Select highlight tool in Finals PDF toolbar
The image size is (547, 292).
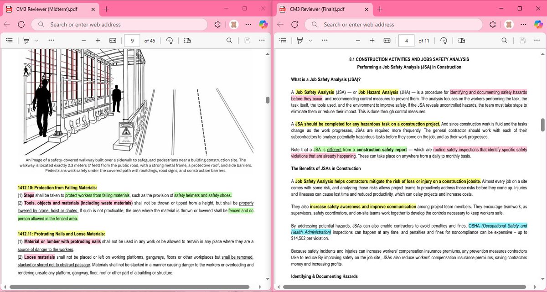coord(300,41)
